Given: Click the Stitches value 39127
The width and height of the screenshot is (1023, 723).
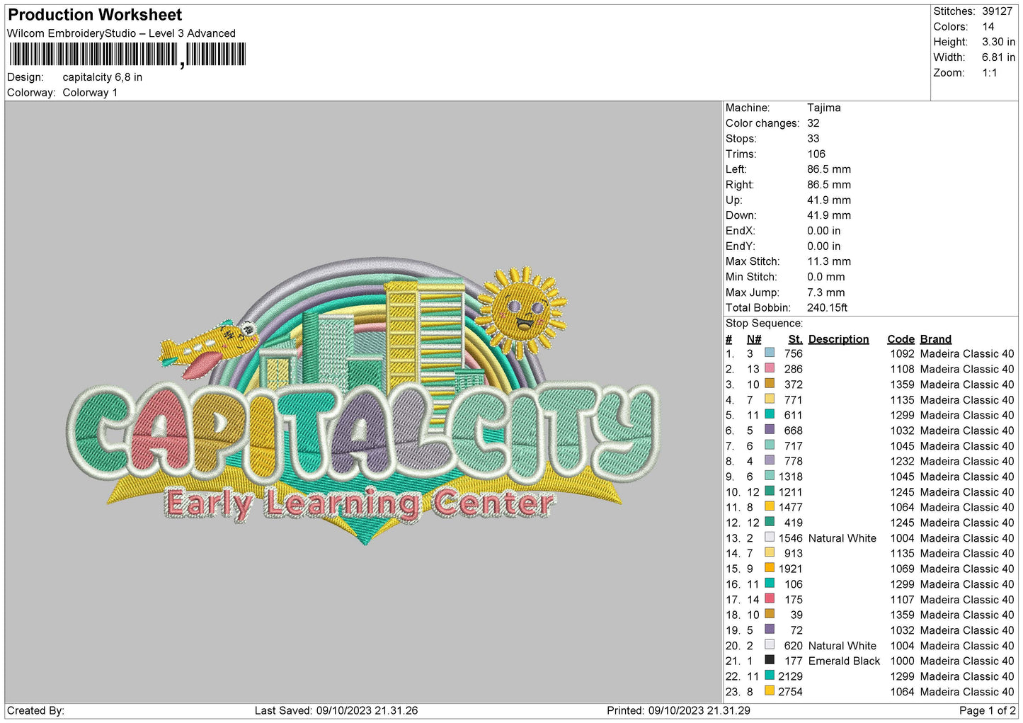Looking at the screenshot, I should coord(998,11).
